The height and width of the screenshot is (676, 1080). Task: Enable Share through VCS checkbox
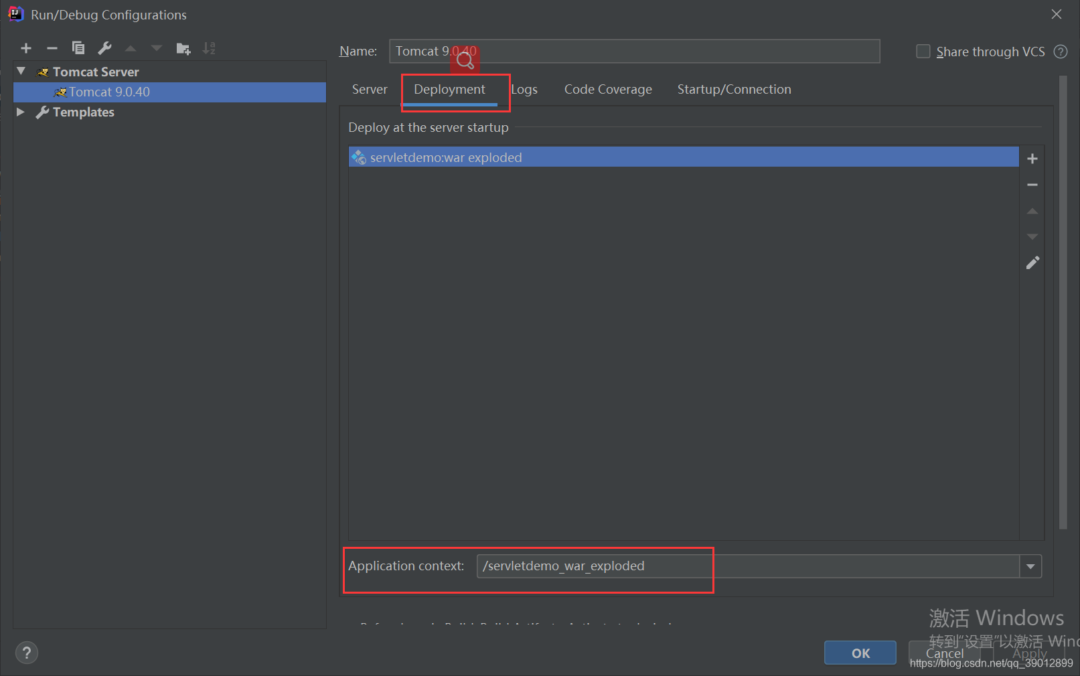click(923, 52)
